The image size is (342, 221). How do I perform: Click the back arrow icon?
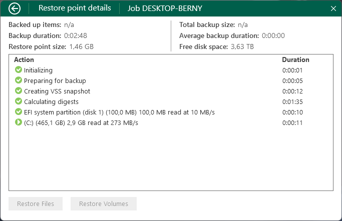coord(15,8)
